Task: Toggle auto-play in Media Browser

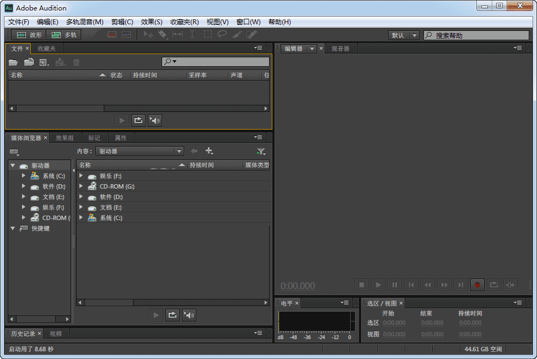Action: click(x=189, y=315)
